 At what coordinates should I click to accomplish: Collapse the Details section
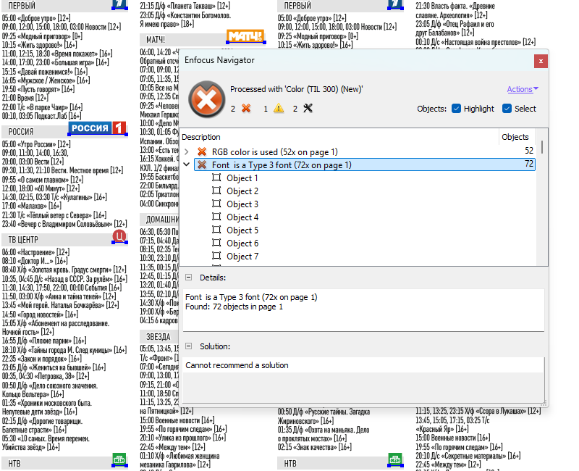tap(189, 278)
